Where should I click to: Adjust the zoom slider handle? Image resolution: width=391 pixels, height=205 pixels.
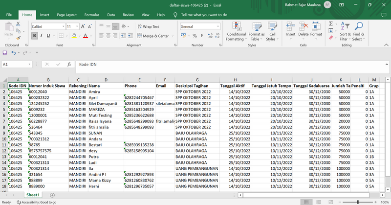click(x=358, y=202)
